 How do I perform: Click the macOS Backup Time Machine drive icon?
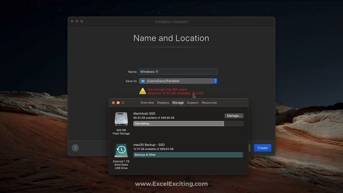[121, 150]
